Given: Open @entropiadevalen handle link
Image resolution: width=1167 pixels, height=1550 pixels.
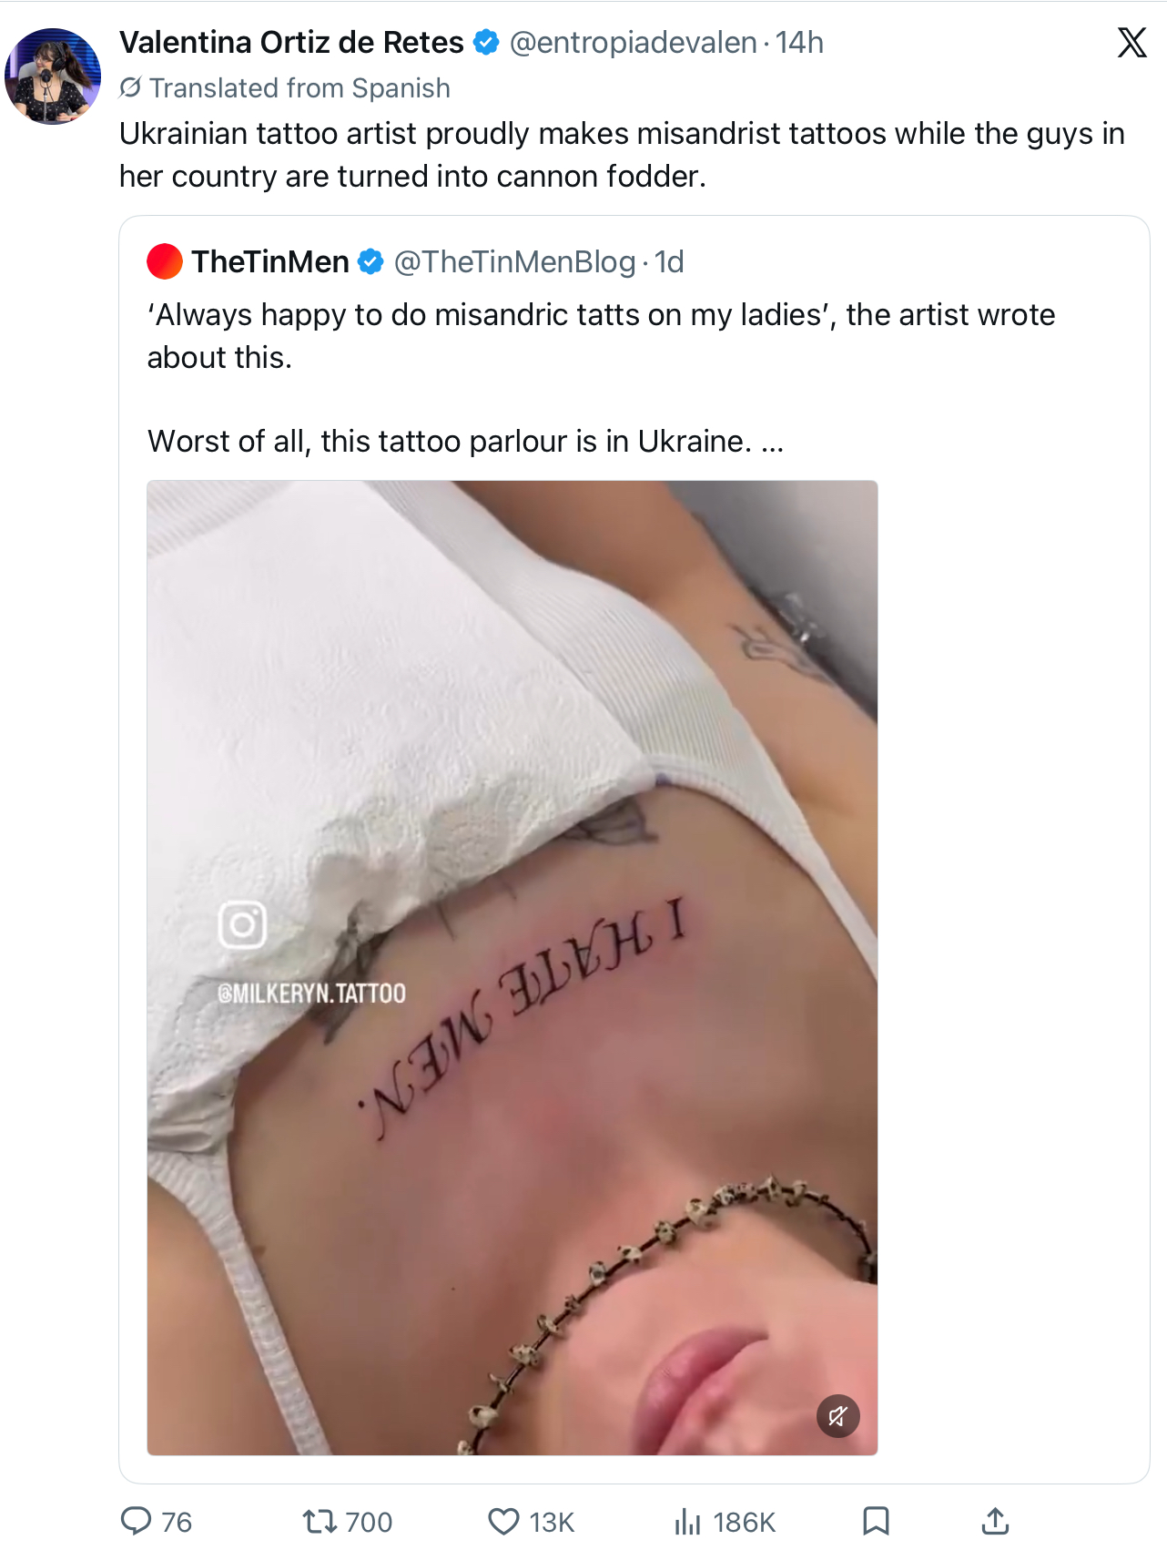Looking at the screenshot, I should pos(634,42).
